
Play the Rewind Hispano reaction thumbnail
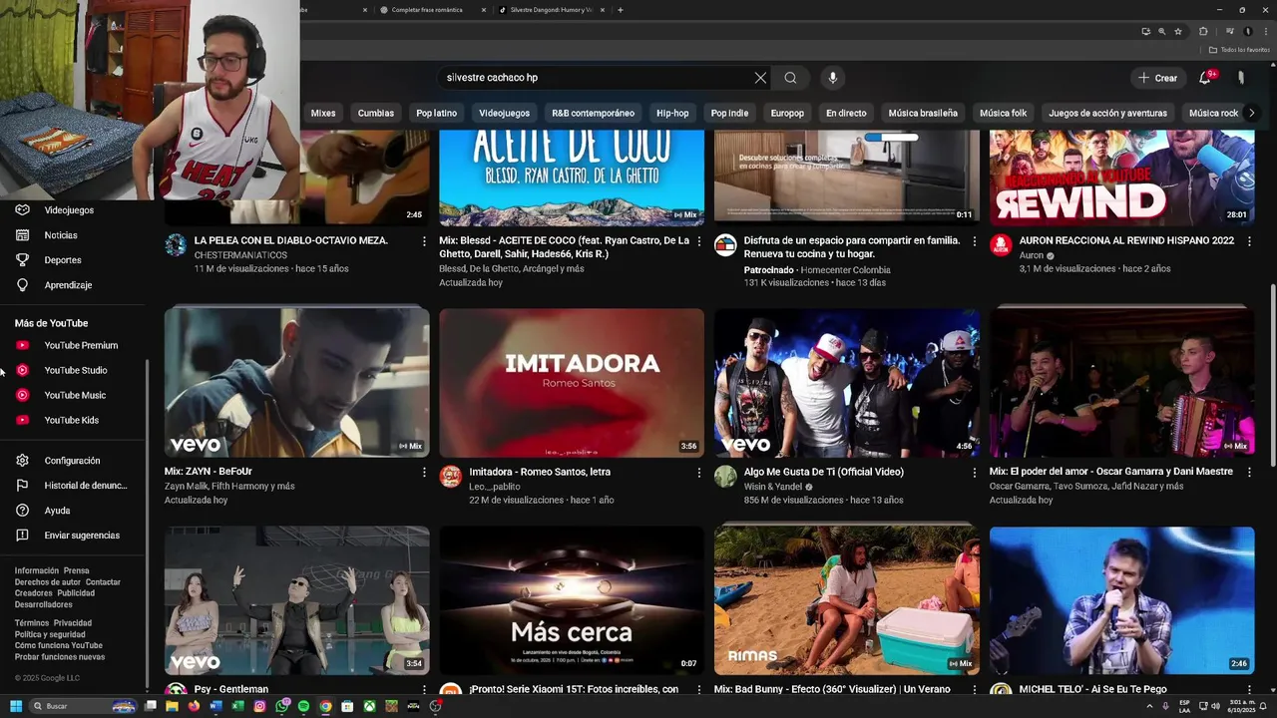tap(1121, 177)
